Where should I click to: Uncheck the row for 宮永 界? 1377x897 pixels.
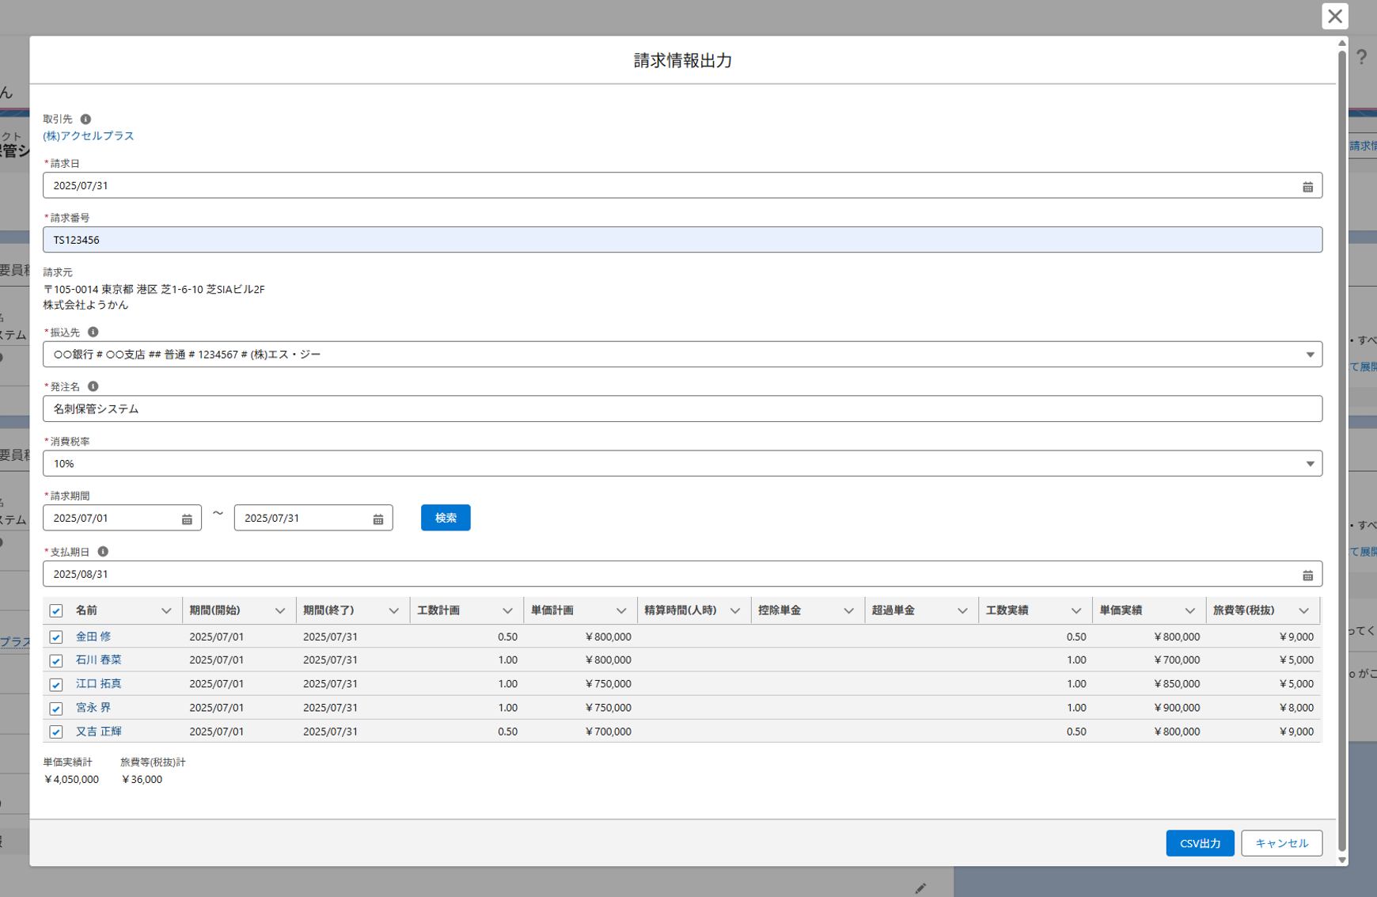pos(56,708)
